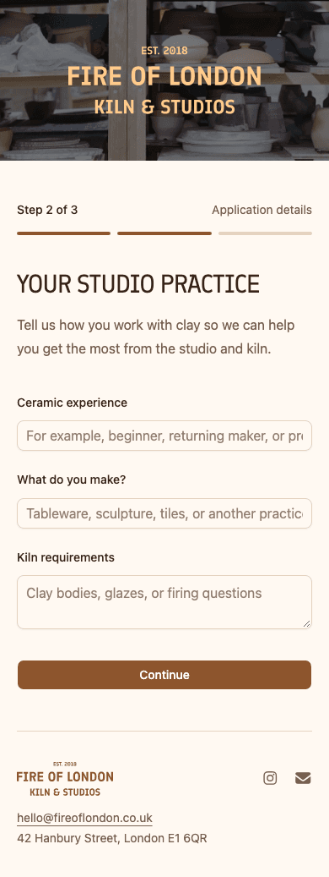Click the What do you make label
The width and height of the screenshot is (329, 877).
[x=72, y=480]
